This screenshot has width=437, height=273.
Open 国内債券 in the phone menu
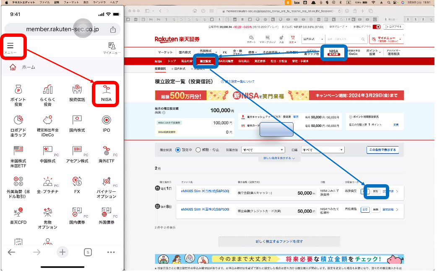[77, 216]
